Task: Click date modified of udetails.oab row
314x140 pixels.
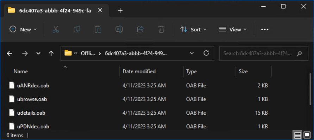Action: pyautogui.click(x=144, y=113)
